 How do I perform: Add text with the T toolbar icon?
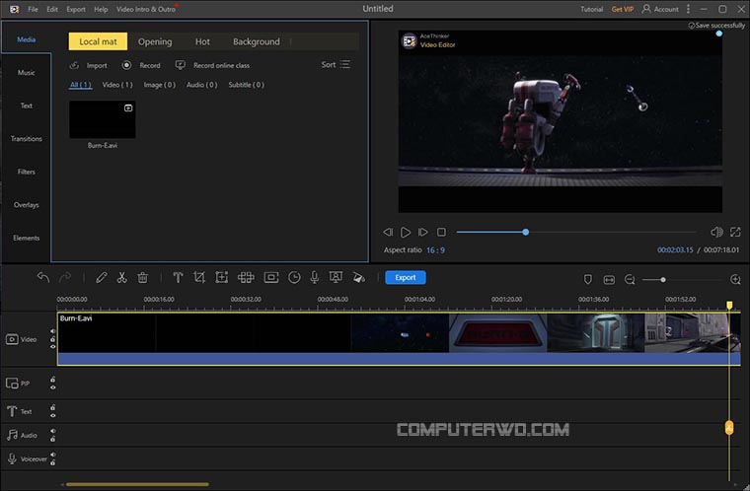tap(178, 277)
